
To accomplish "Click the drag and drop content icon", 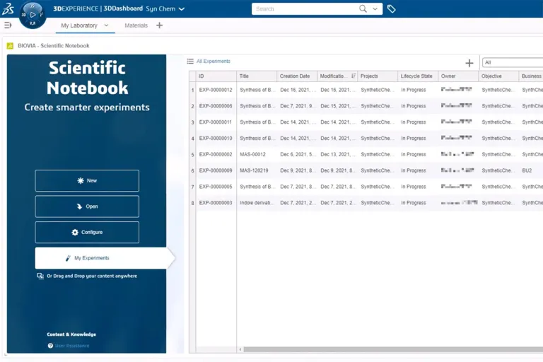I will click(40, 276).
